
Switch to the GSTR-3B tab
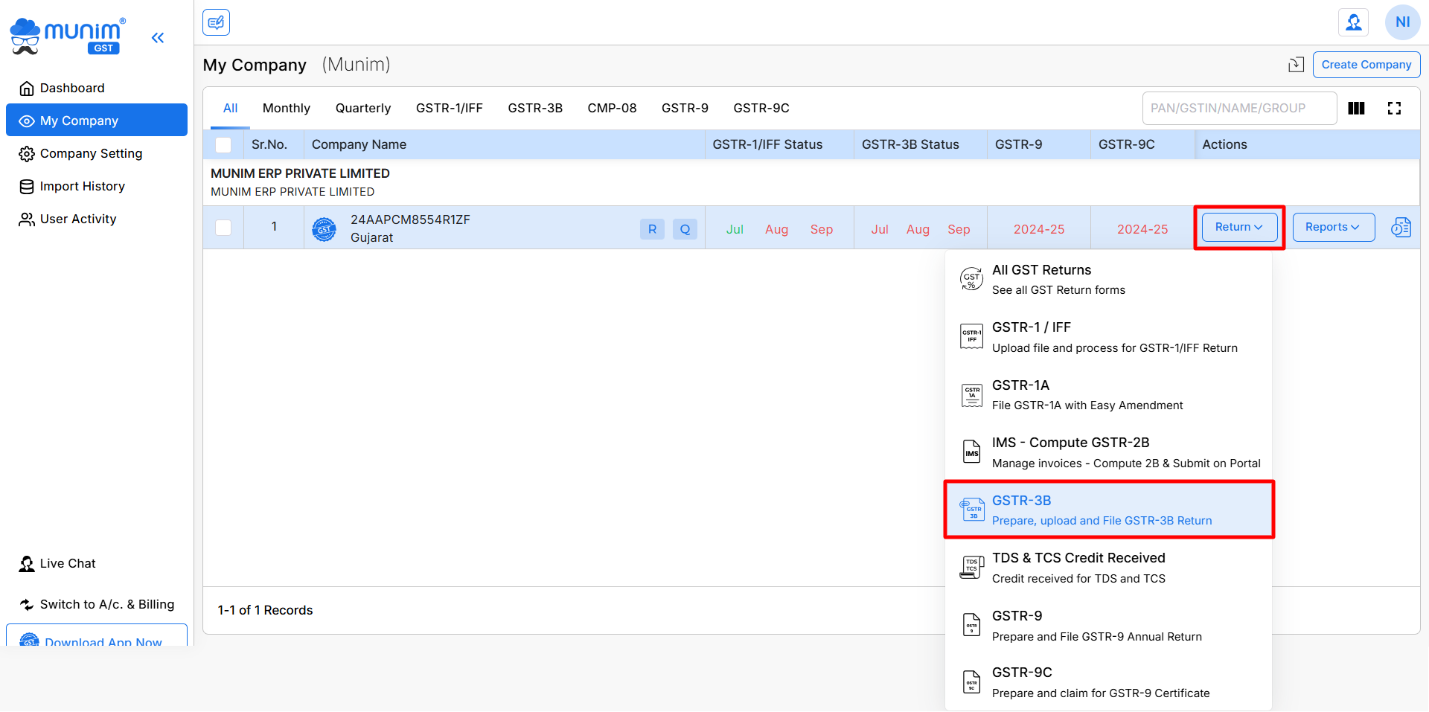click(535, 108)
